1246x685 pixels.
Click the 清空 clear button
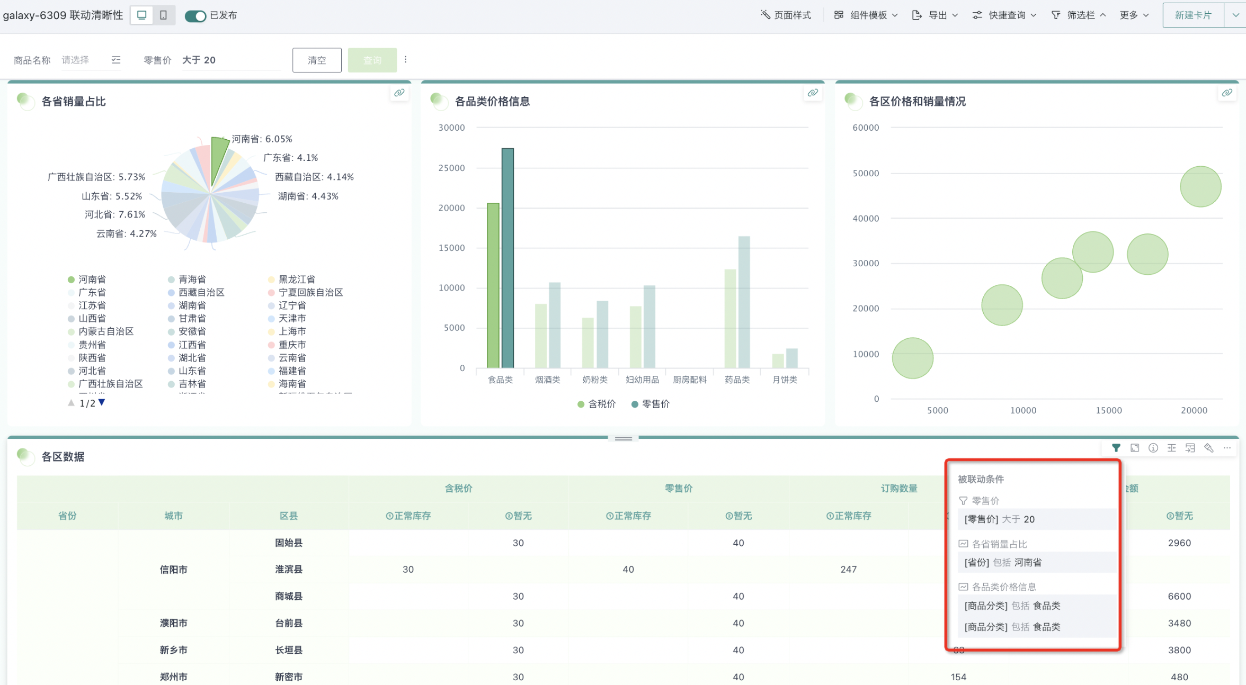click(x=317, y=60)
